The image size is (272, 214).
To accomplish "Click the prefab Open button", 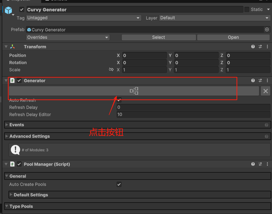I will pyautogui.click(x=233, y=37).
